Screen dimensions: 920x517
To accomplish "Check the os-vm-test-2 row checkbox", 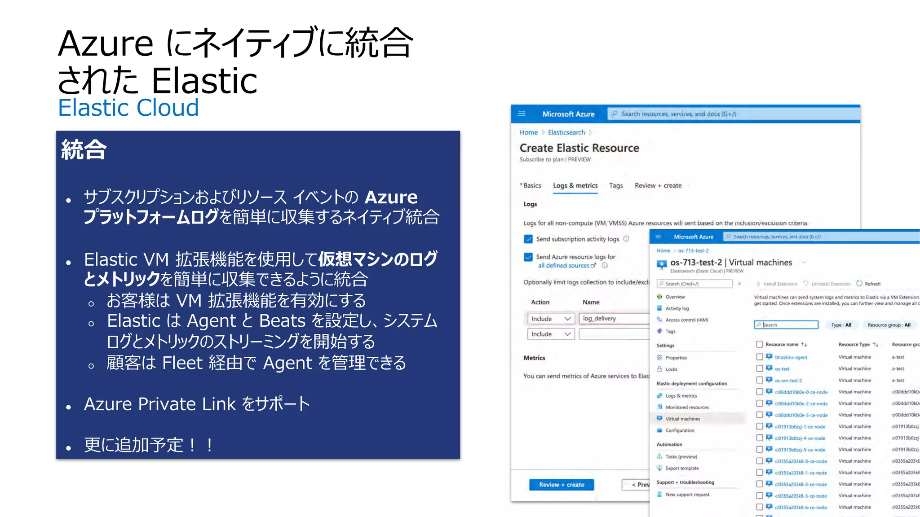I will 760,380.
